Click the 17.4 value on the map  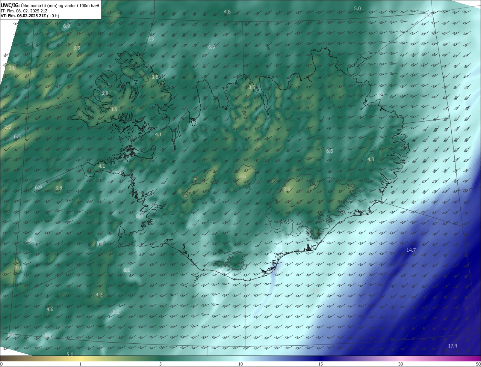pyautogui.click(x=452, y=346)
